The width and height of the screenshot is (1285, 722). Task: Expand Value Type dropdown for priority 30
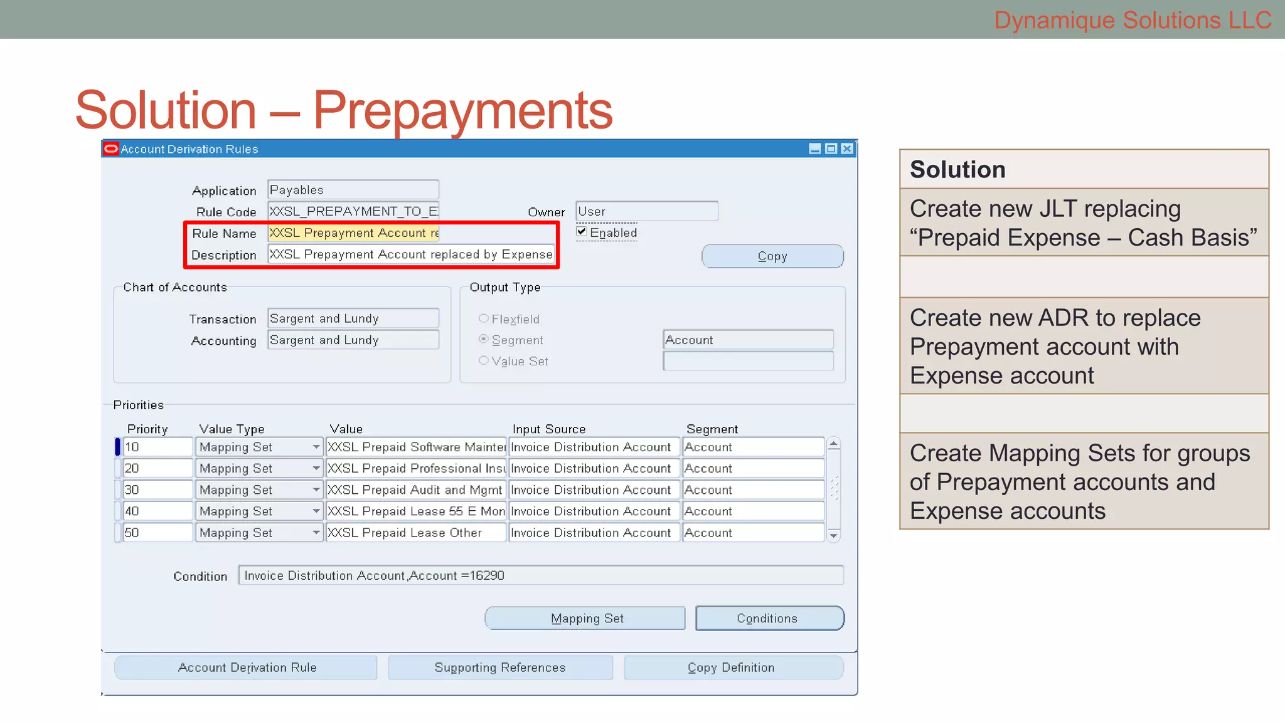[316, 489]
